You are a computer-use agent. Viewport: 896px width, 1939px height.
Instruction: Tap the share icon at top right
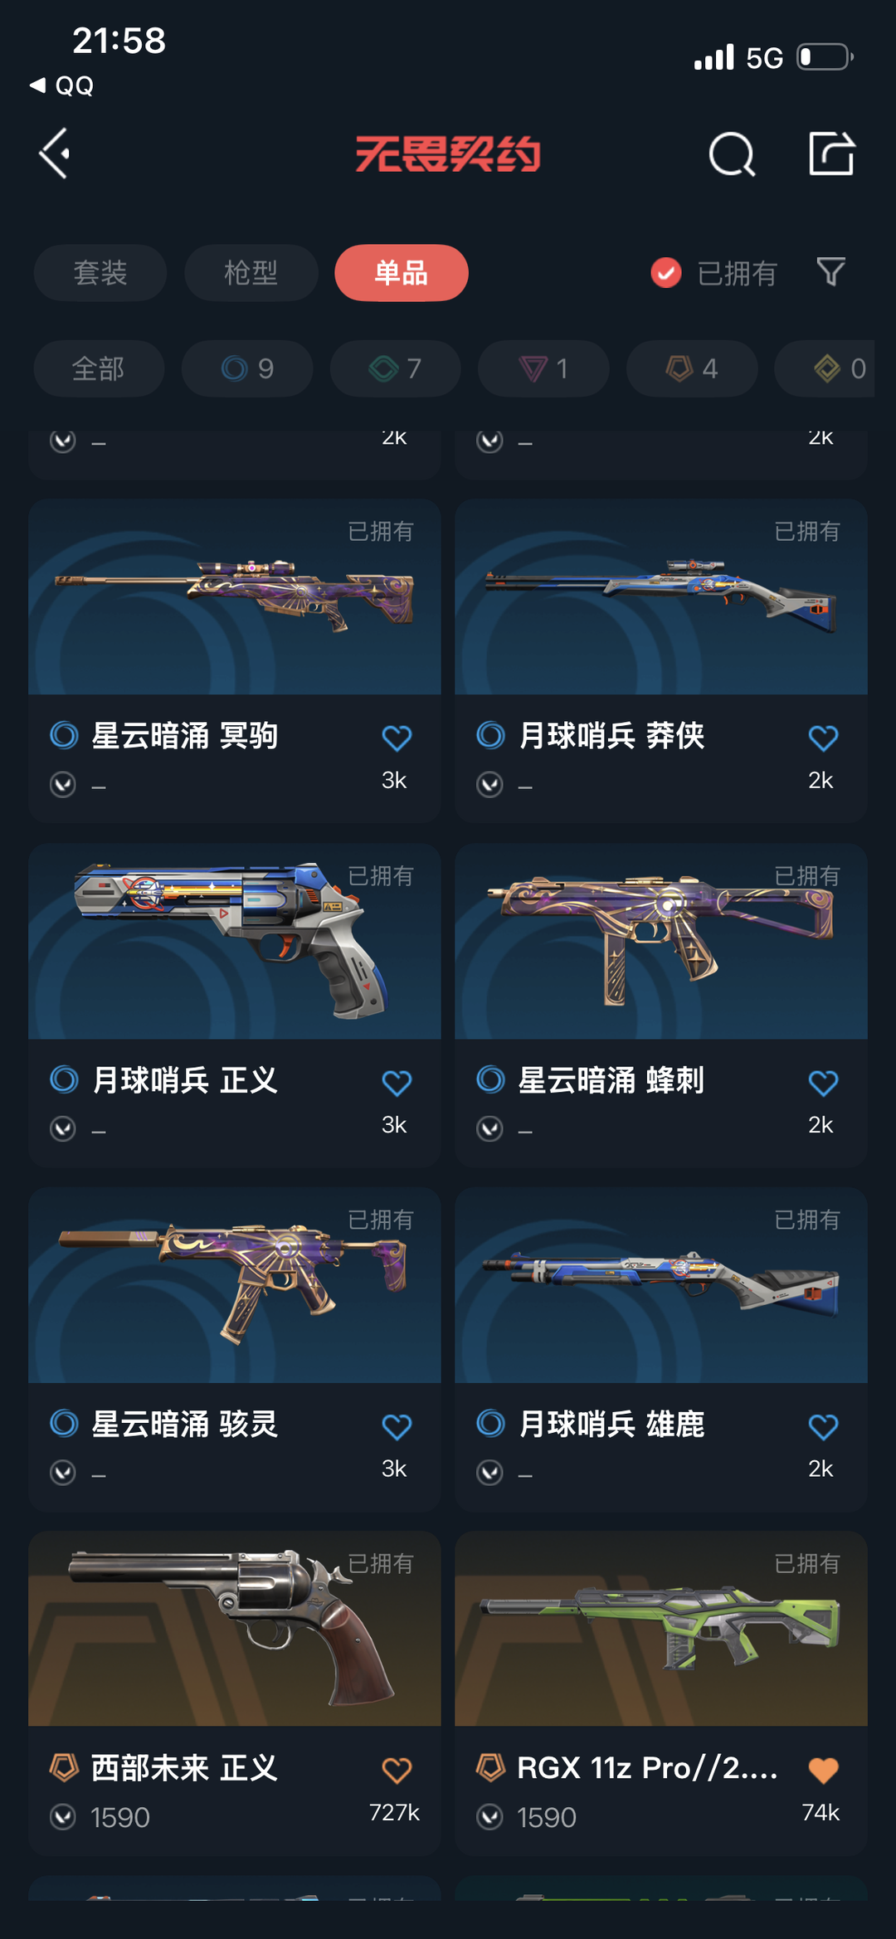pos(831,153)
